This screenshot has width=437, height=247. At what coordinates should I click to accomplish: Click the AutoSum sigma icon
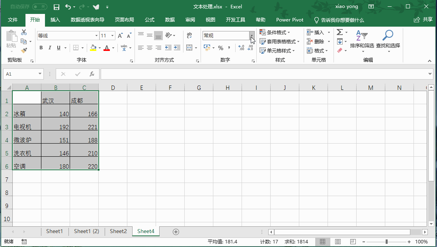(x=339, y=32)
